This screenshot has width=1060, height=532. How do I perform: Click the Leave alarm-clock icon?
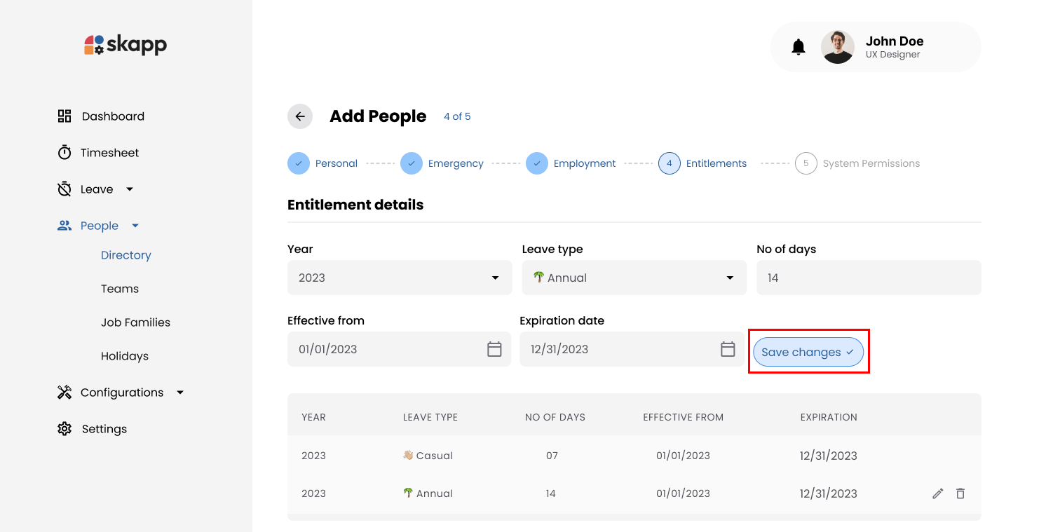pos(64,189)
